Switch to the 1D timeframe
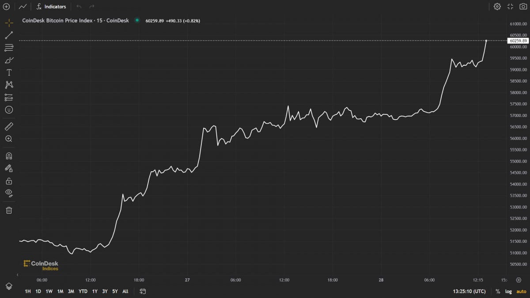Image resolution: width=530 pixels, height=298 pixels. 38,291
